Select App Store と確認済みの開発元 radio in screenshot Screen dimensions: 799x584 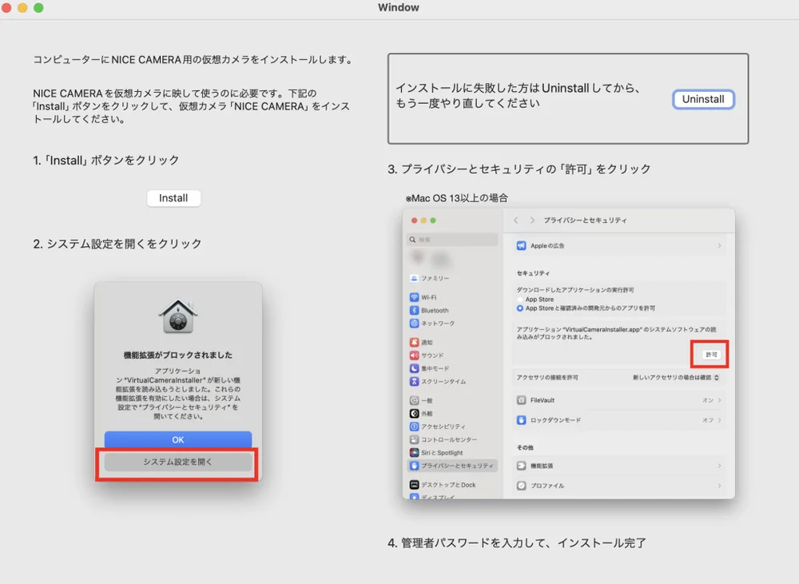point(520,308)
